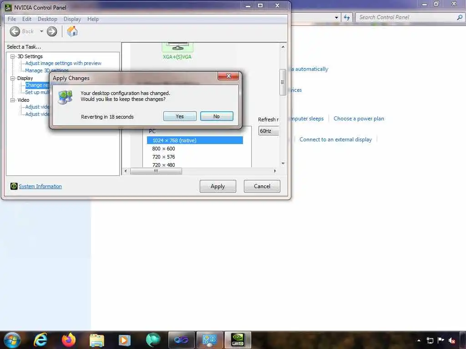
Task: Click the System Information icon
Action: coord(14,186)
